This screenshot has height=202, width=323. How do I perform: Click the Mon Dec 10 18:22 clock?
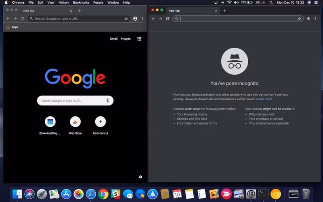290,2
